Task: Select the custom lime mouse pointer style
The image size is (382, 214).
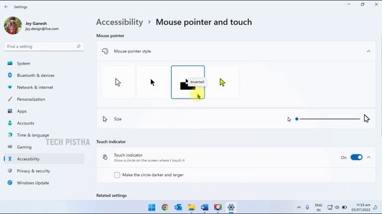Action: (223, 82)
